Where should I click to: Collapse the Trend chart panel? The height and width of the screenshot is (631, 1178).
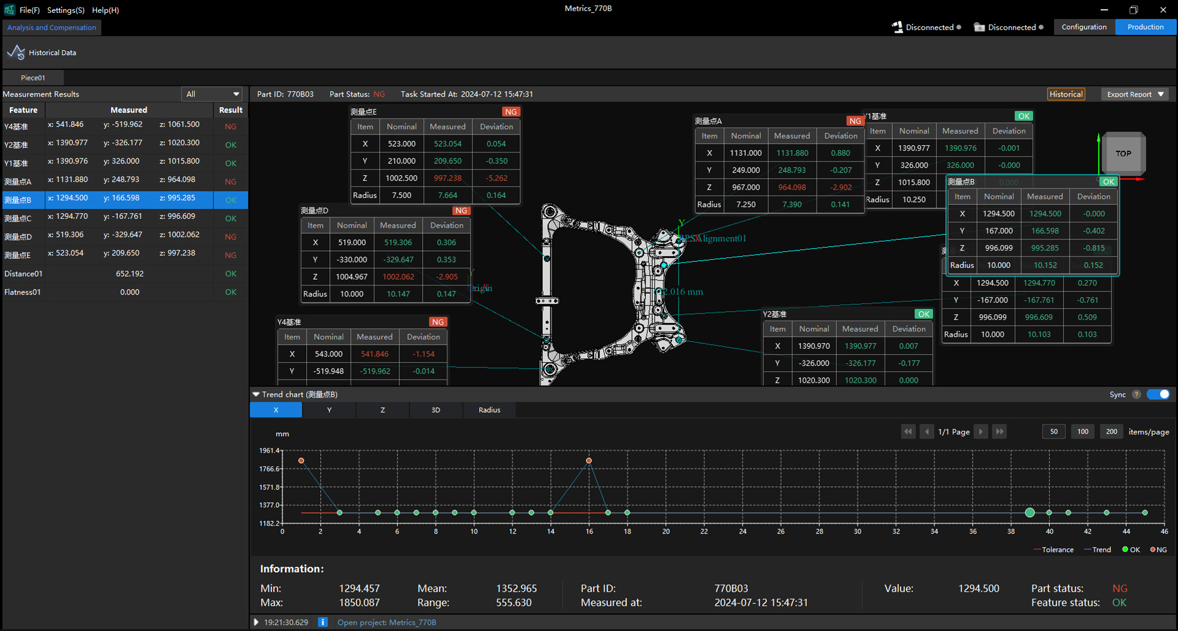click(256, 395)
